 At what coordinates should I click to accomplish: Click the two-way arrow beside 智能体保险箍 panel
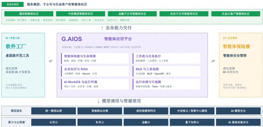(x=213, y=61)
